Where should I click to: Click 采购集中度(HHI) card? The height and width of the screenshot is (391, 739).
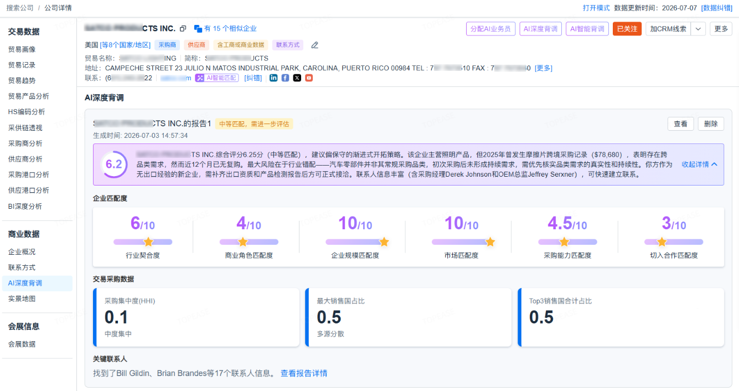click(196, 317)
